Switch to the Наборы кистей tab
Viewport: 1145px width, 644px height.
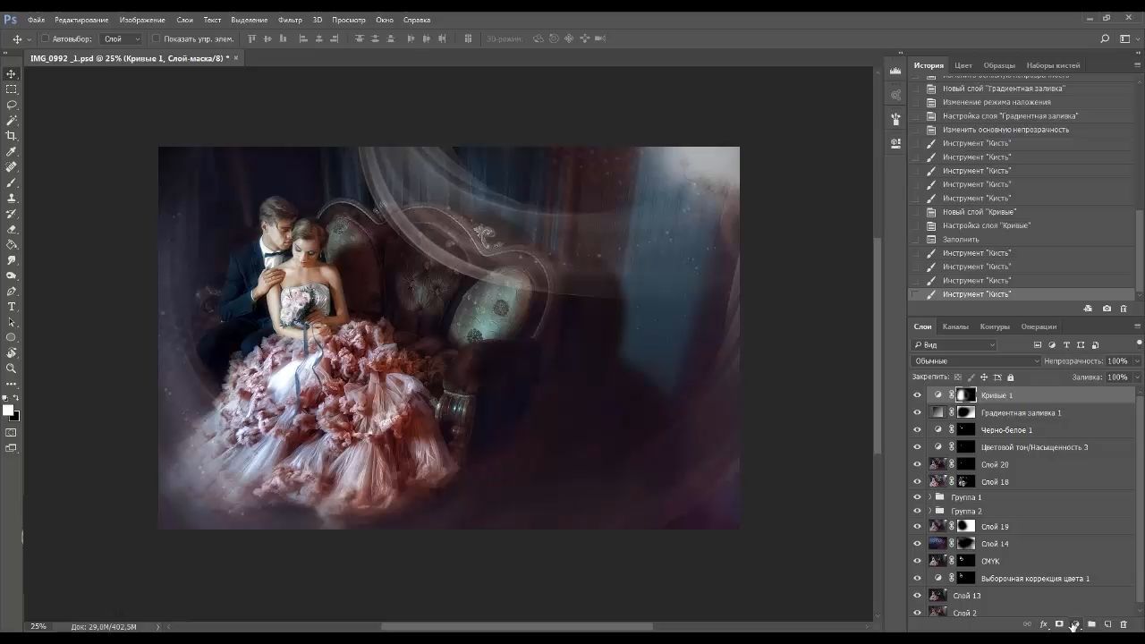click(1053, 65)
